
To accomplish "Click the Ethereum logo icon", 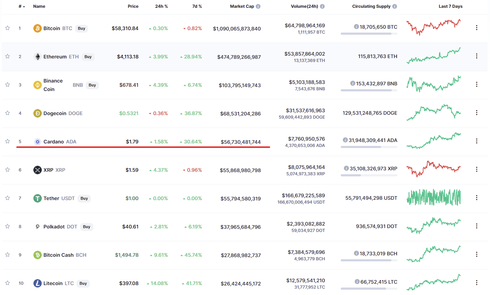I will [37, 57].
